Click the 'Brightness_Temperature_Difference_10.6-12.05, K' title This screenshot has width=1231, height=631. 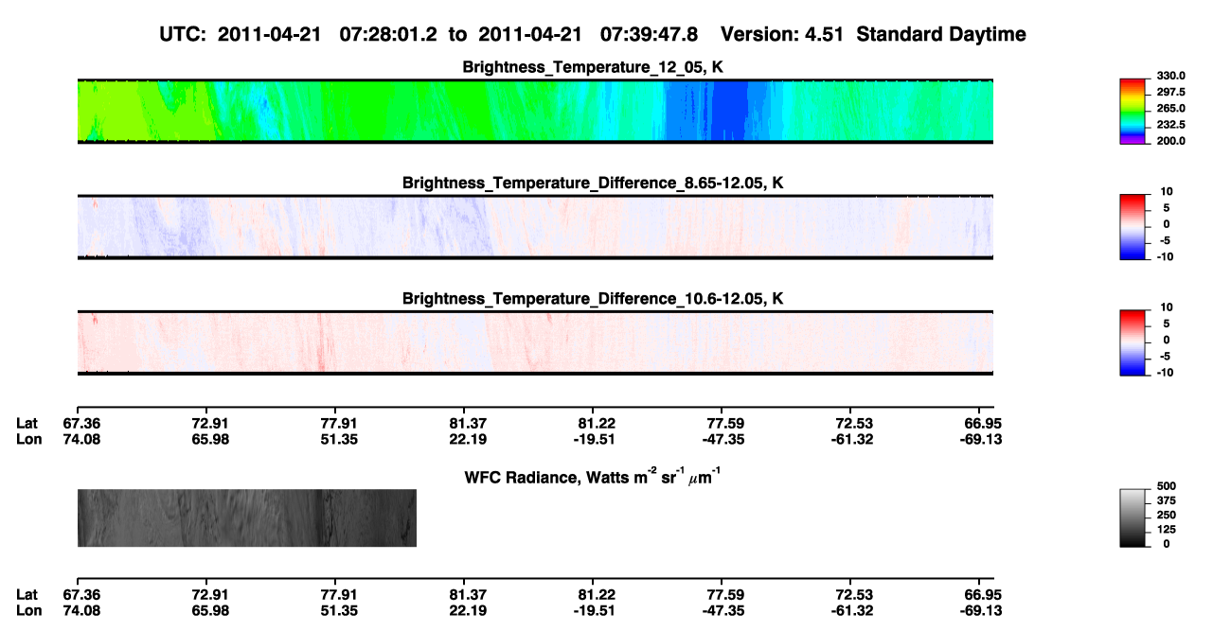593,298
